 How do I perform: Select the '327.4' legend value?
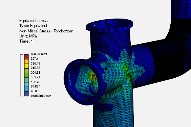pyautogui.click(x=35, y=59)
